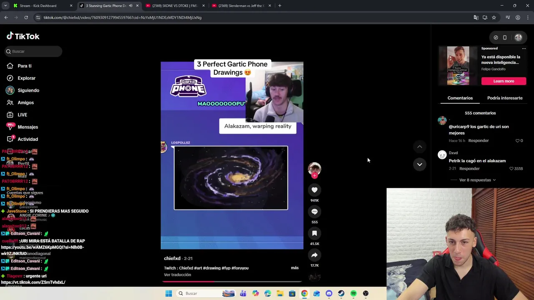Open the vt.tiktok.com link in chat

click(x=33, y=282)
